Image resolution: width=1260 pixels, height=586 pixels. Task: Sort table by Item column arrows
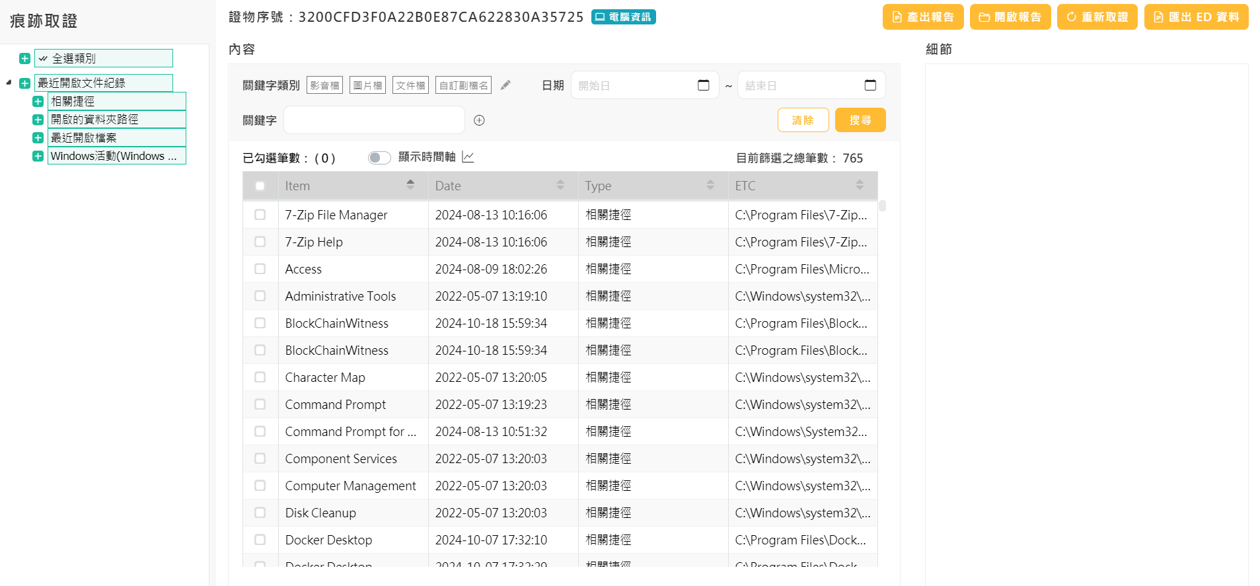tap(410, 185)
